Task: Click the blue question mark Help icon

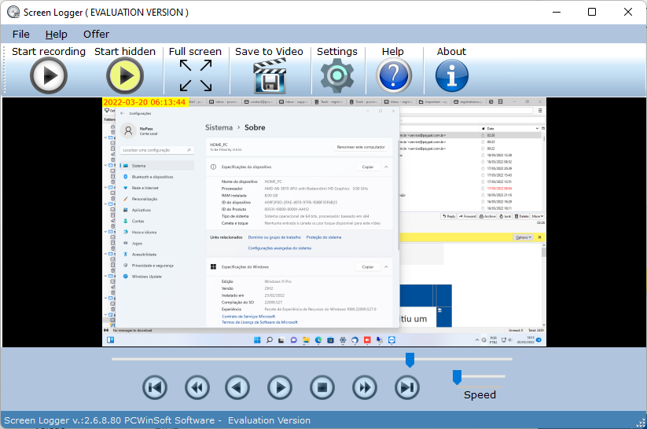Action: (x=394, y=75)
